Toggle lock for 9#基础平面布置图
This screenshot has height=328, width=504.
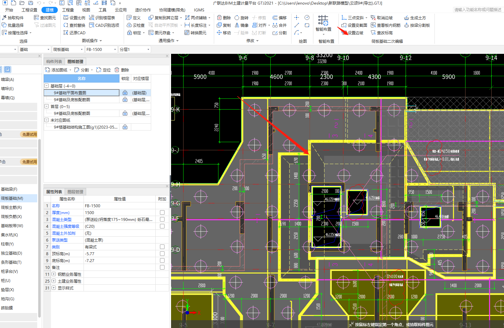point(125,93)
